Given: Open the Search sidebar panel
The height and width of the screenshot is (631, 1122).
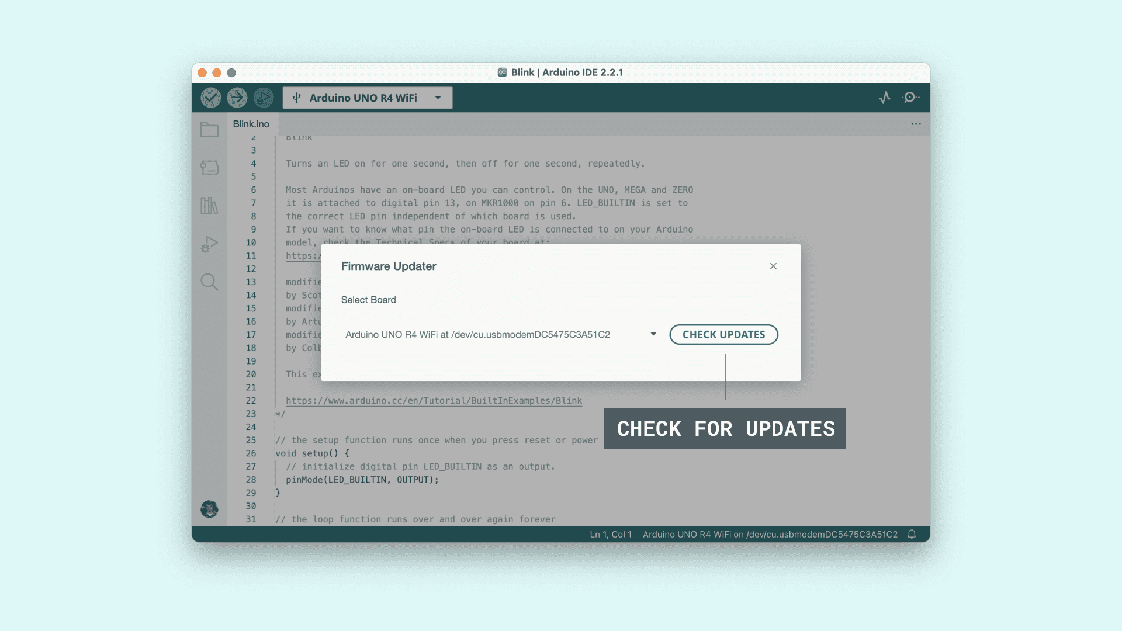Looking at the screenshot, I should pos(209,282).
